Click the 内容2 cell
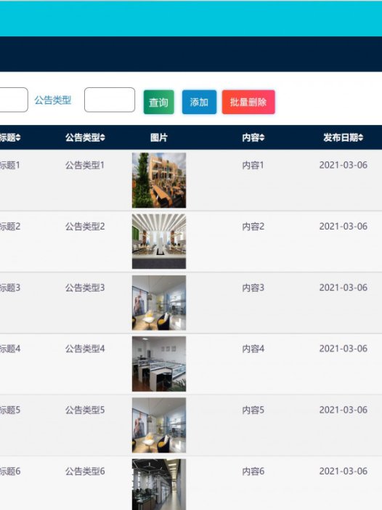Screen dimensions: 382x510 tap(253, 227)
